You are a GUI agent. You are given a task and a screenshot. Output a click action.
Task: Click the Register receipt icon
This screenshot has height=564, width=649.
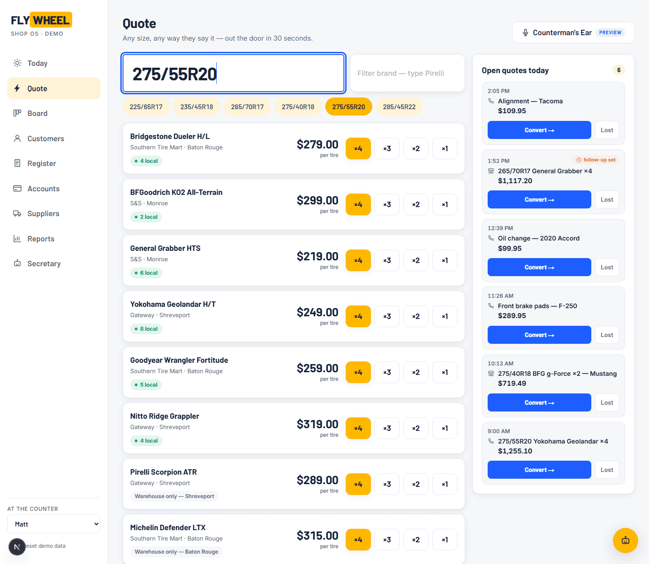[17, 163]
